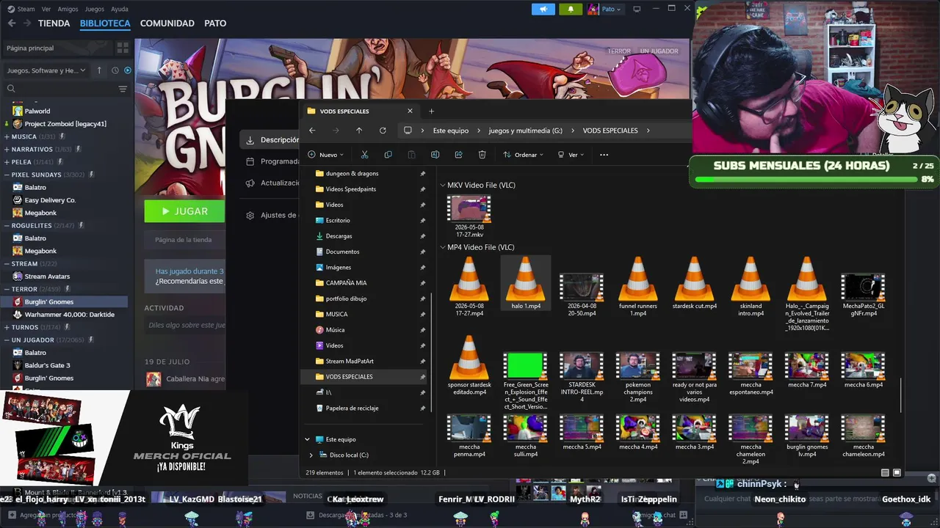Click the Copy icon in Explorer toolbar

click(x=388, y=155)
